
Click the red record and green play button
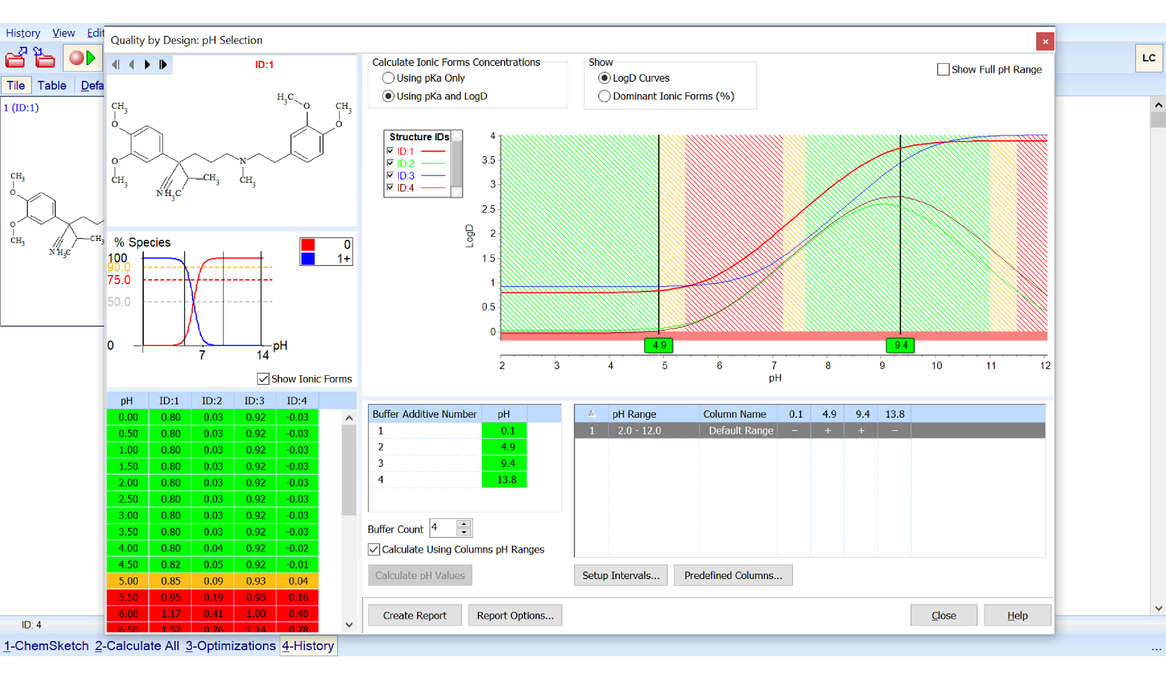(x=82, y=58)
